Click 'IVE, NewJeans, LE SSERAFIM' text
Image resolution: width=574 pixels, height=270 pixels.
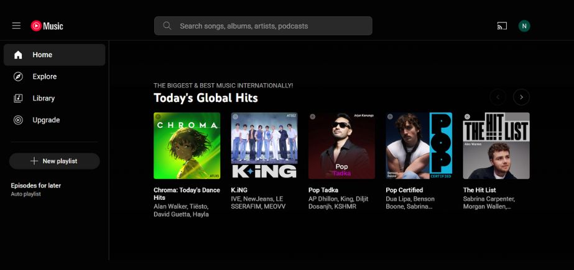(x=258, y=203)
